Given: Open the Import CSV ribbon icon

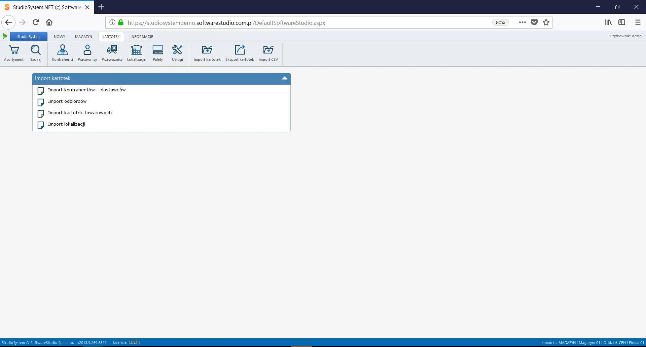Looking at the screenshot, I should pos(268,50).
